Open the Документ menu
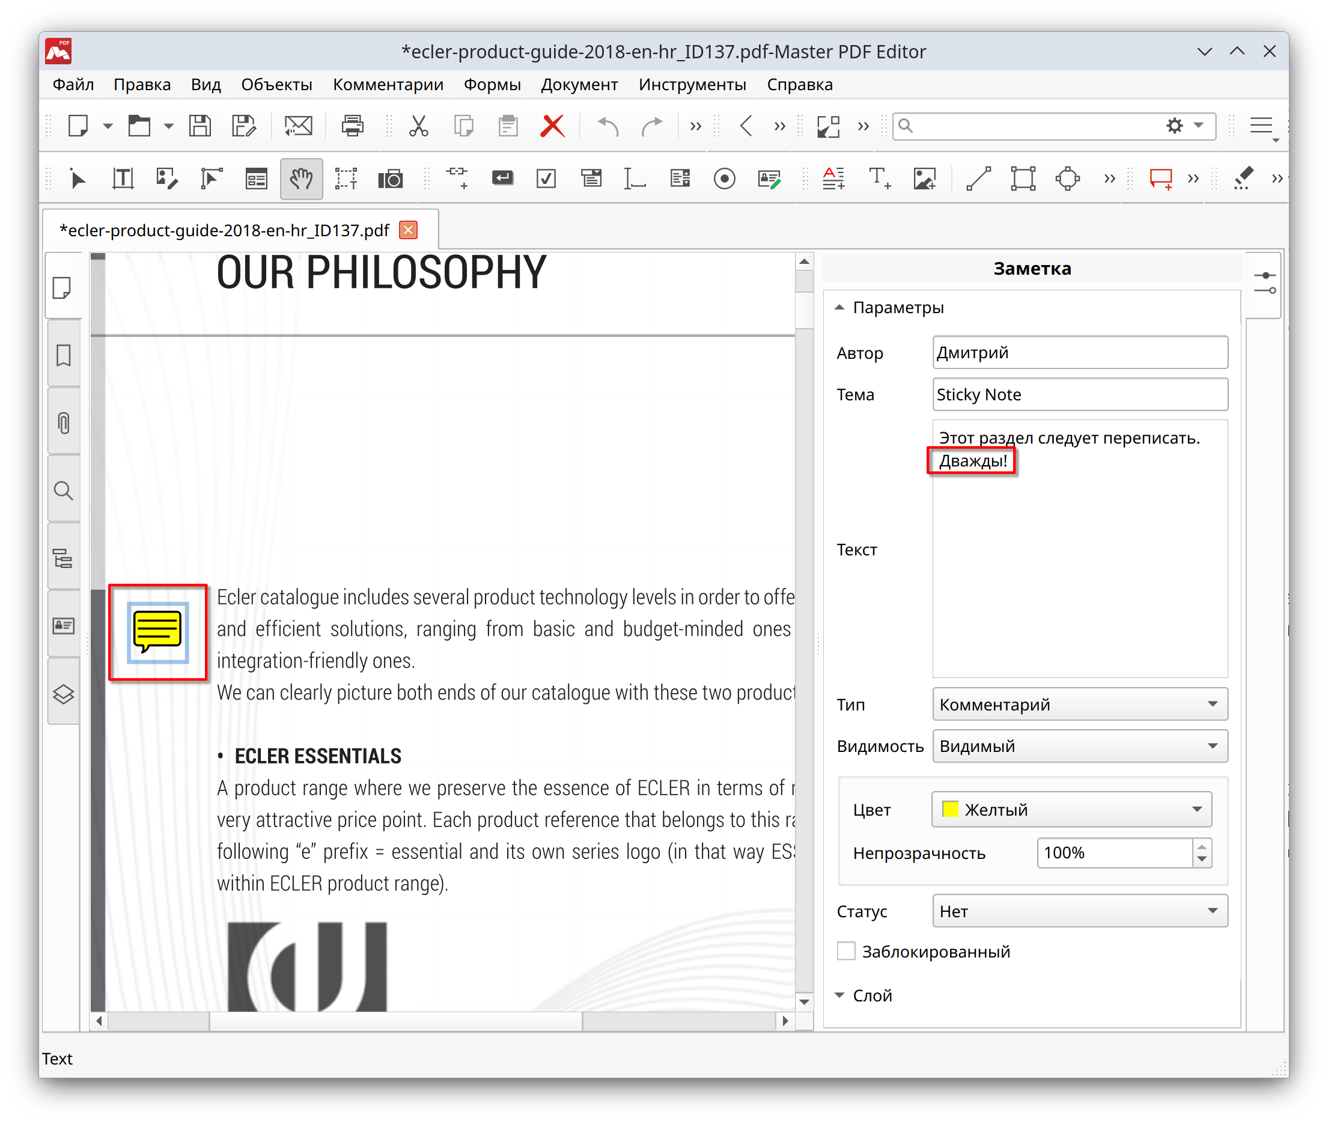This screenshot has width=1328, height=1124. click(579, 85)
